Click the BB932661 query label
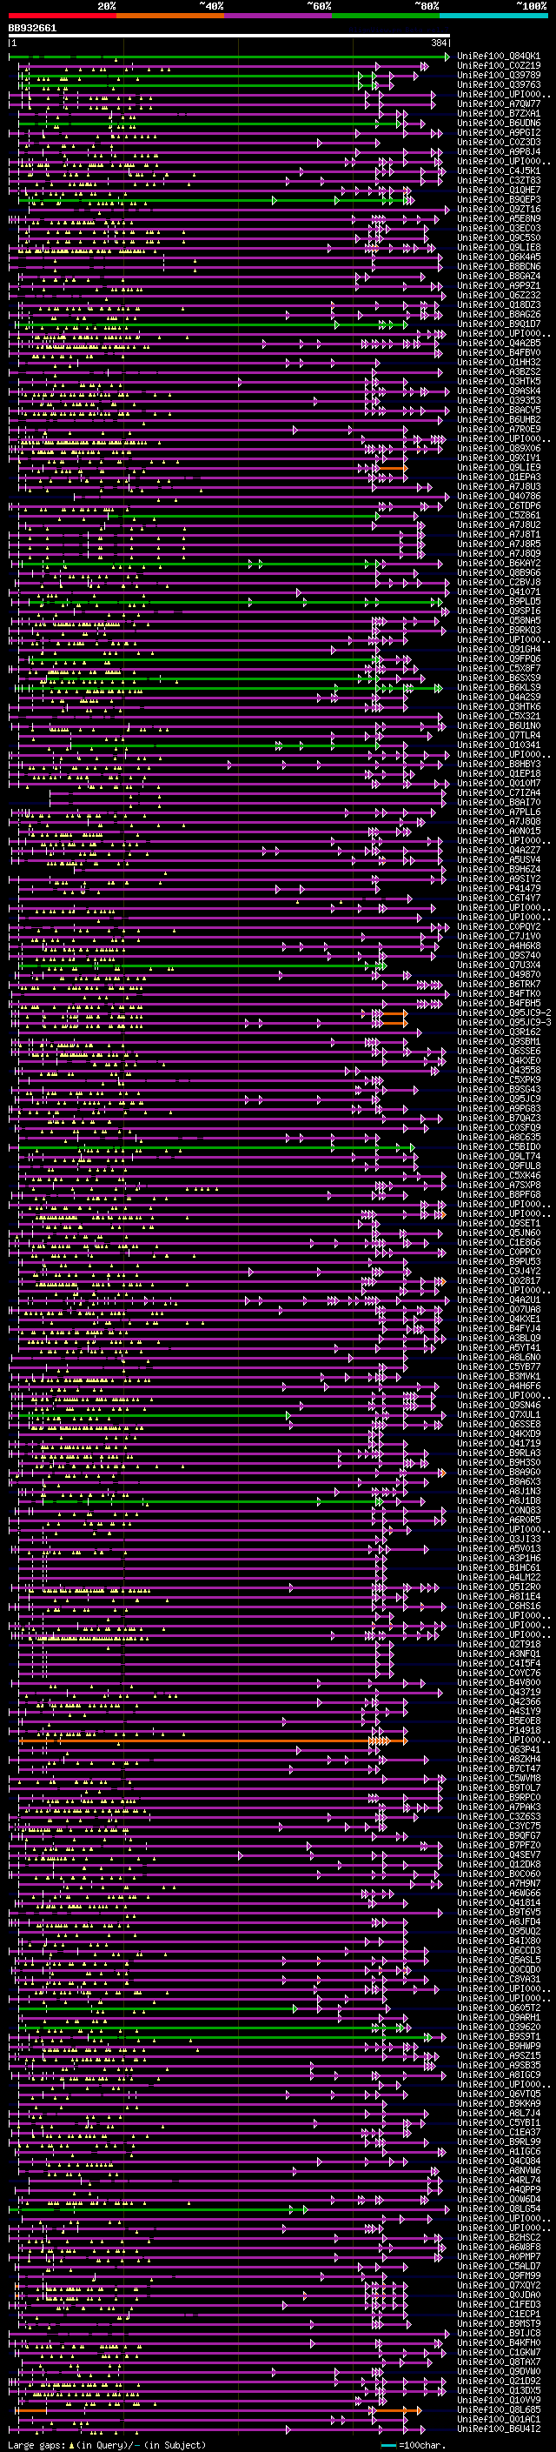This screenshot has width=556, height=2452. 32,29
